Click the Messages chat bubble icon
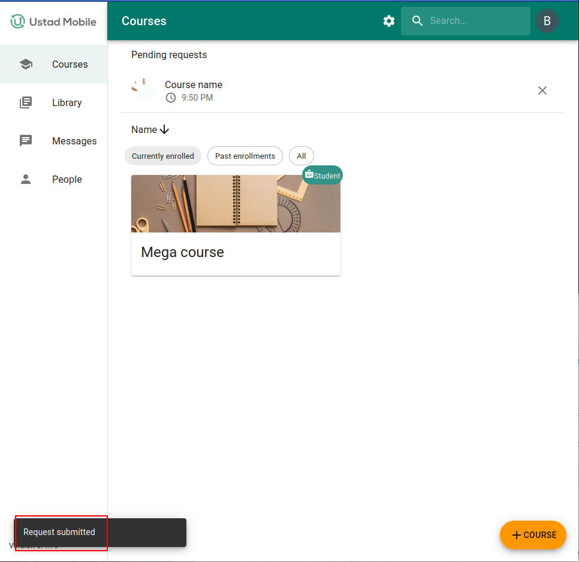 pyautogui.click(x=26, y=141)
